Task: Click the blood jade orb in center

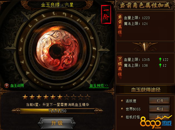Action: 58,50
